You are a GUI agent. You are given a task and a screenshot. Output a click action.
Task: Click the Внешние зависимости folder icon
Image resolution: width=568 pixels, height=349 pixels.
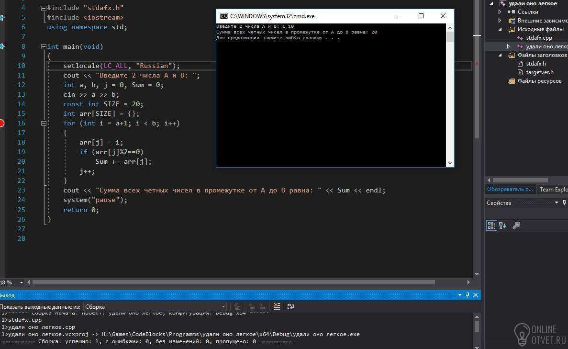[x=512, y=21]
